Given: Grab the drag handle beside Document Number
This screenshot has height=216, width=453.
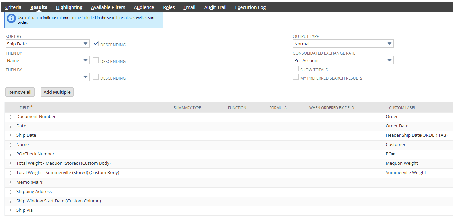Looking at the screenshot, I should tap(9, 117).
